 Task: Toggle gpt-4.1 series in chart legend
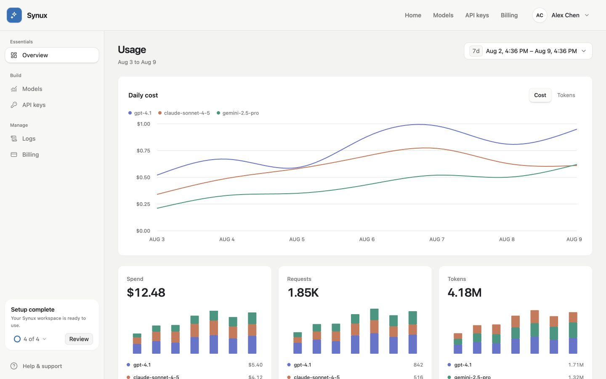pyautogui.click(x=140, y=113)
